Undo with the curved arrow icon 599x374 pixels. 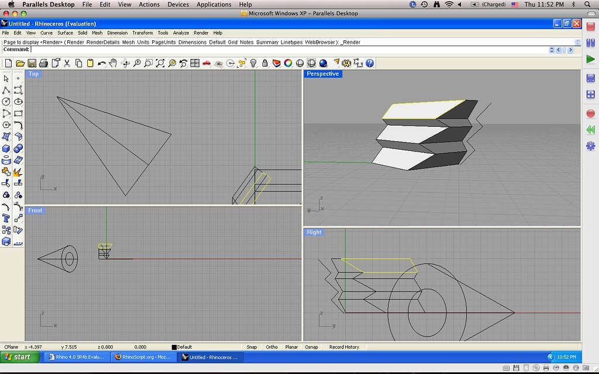pyautogui.click(x=102, y=63)
